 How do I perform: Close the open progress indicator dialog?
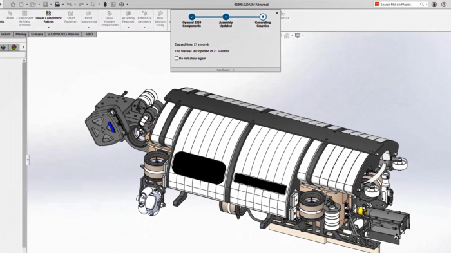pyautogui.click(x=277, y=13)
